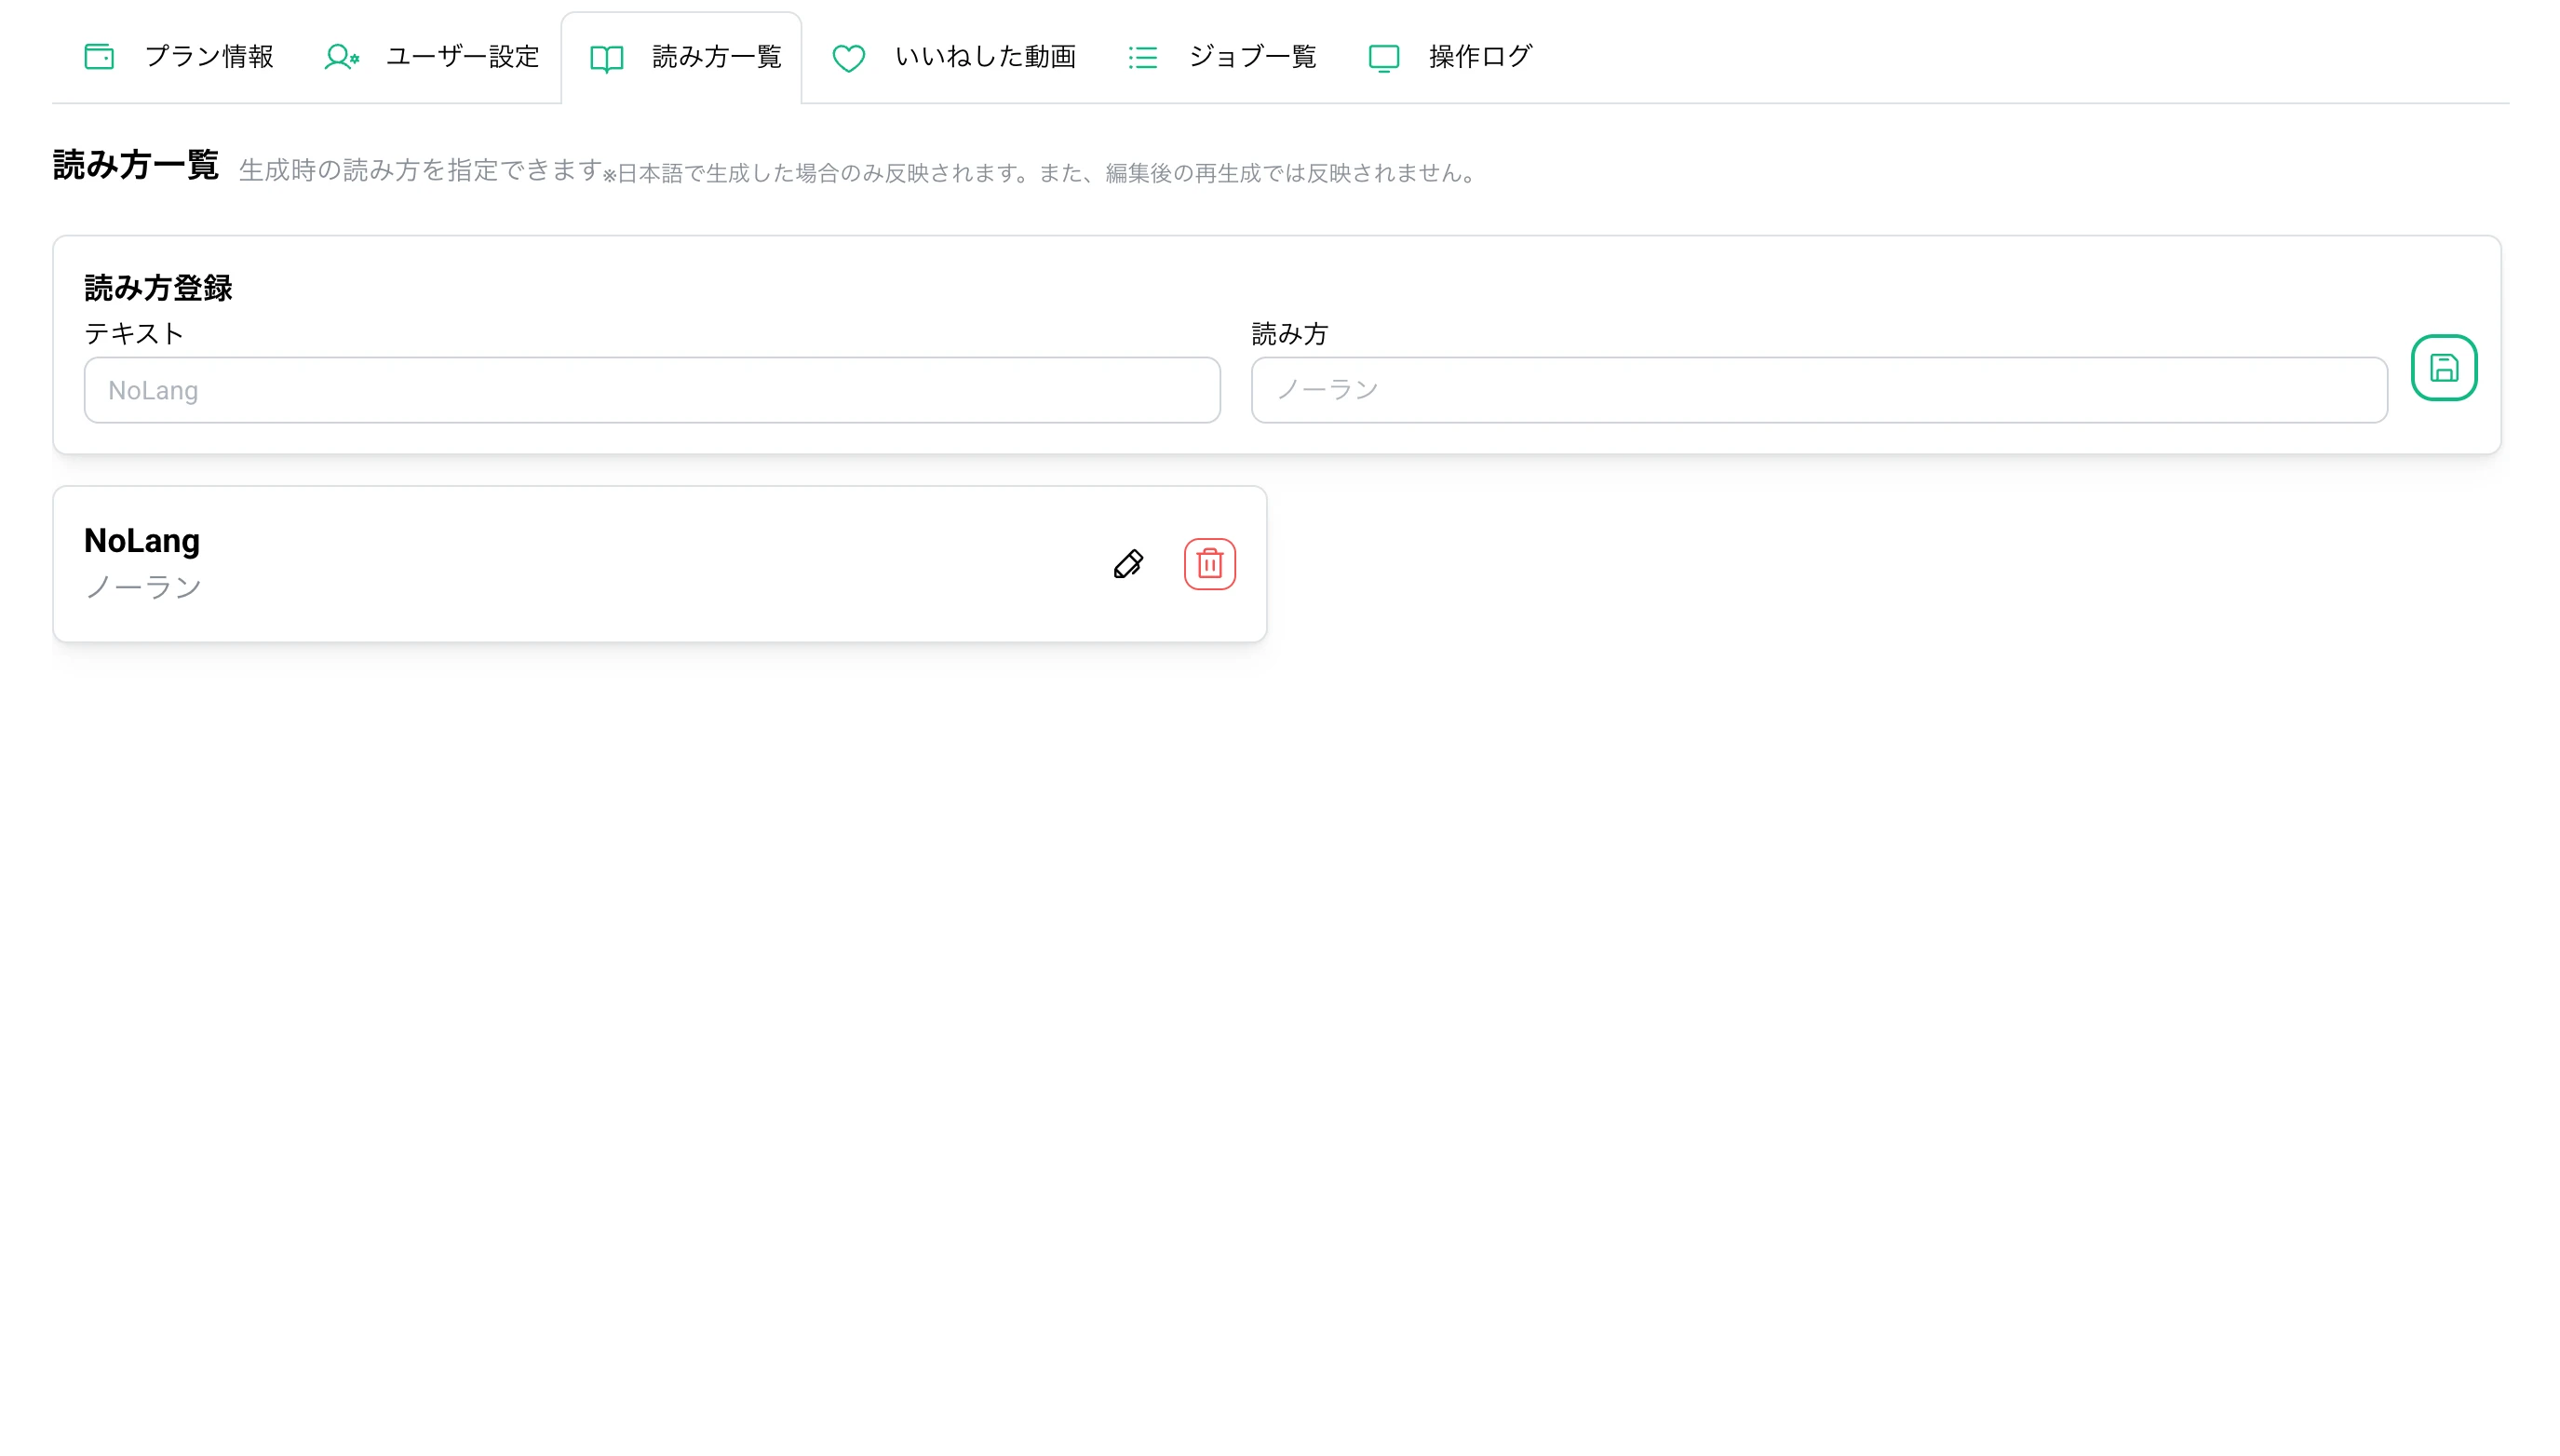Open the ジョブ一覧 tab
Image resolution: width=2560 pixels, height=1456 pixels.
[x=1222, y=57]
